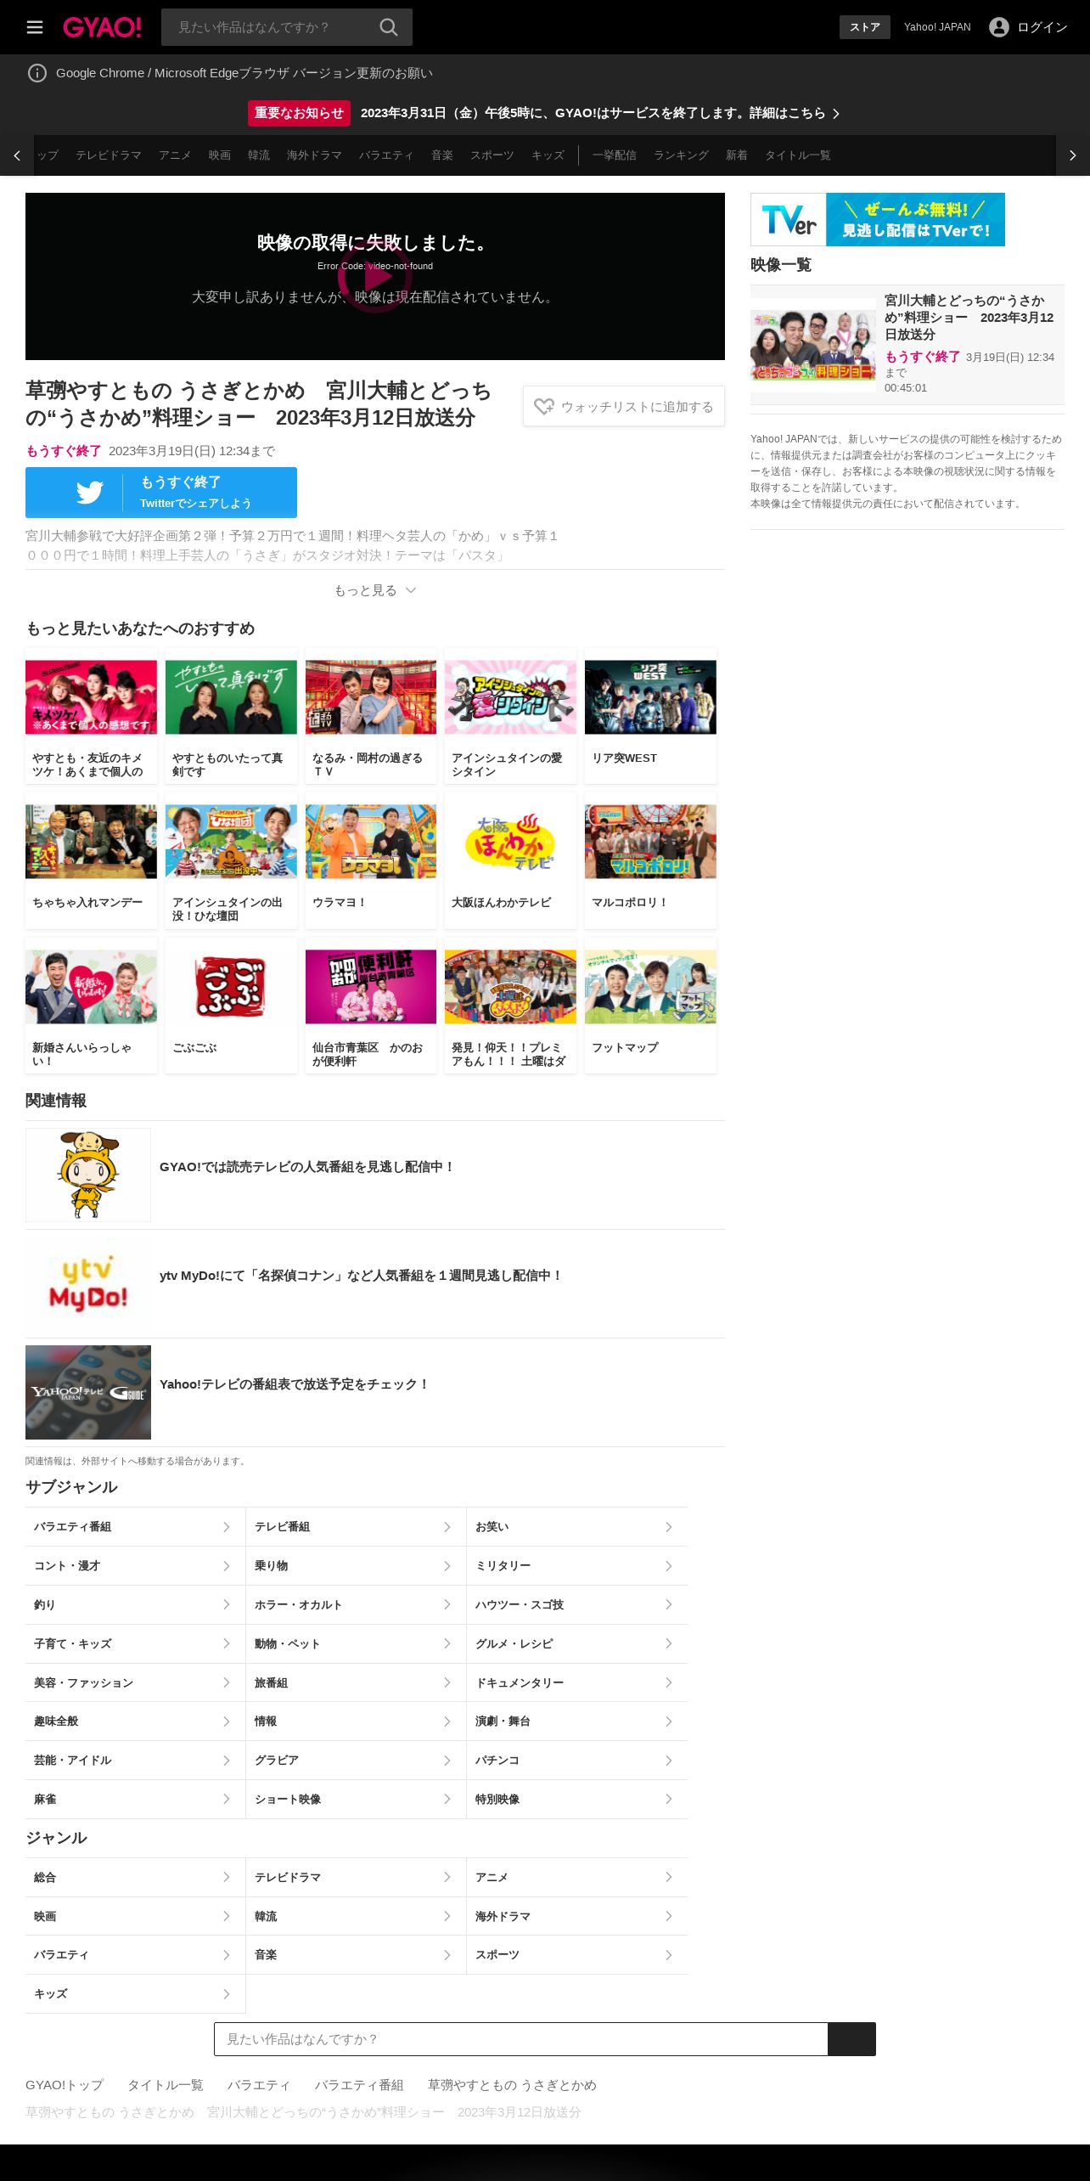Open the お笑い subgenre row
Viewport: 1090px width, 2181px height.
577,1527
